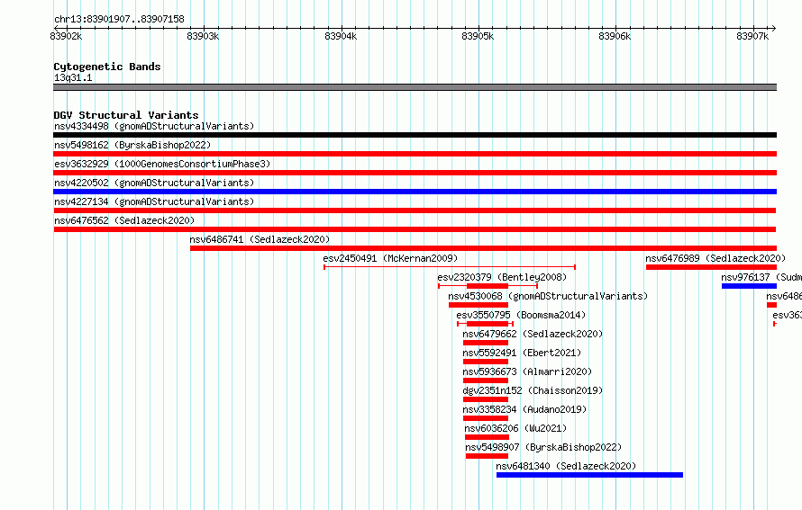Click nsv4227134 (gnomADStructuralVariants) label
The width and height of the screenshot is (802, 510).
pos(154,201)
